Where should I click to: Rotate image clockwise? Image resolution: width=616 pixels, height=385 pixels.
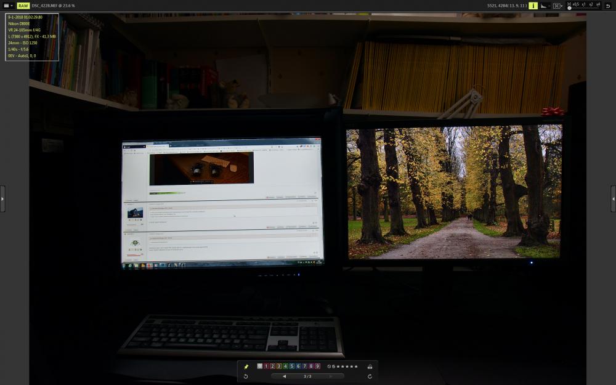point(370,376)
